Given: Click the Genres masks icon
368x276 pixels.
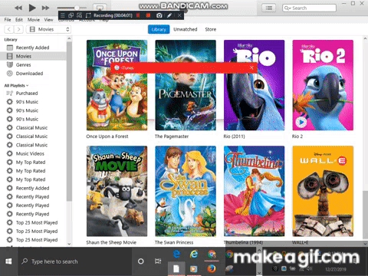Looking at the screenshot, I should click(10, 64).
